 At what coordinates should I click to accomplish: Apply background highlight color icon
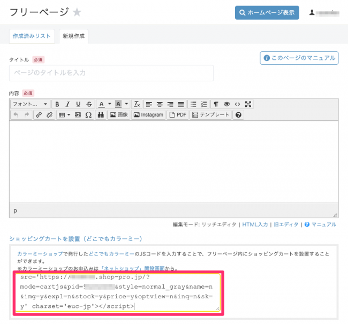pos(118,104)
